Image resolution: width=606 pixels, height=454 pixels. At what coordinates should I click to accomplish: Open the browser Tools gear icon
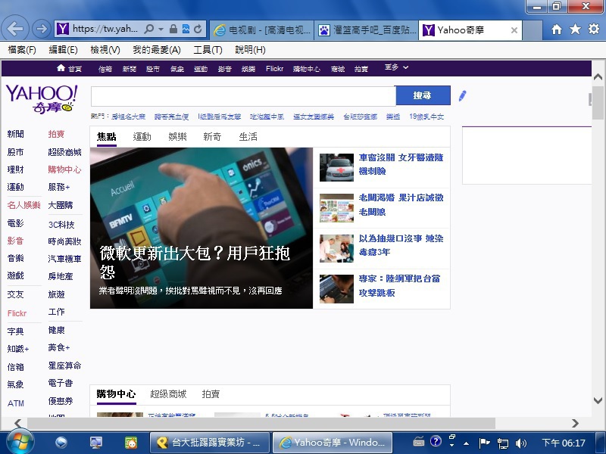594,29
